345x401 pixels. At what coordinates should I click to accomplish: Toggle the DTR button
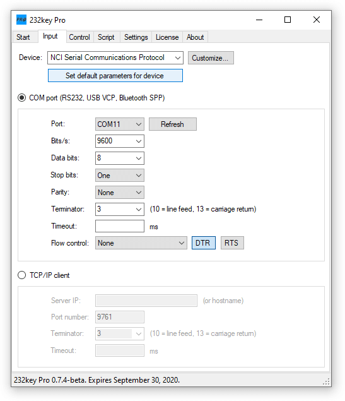point(204,242)
